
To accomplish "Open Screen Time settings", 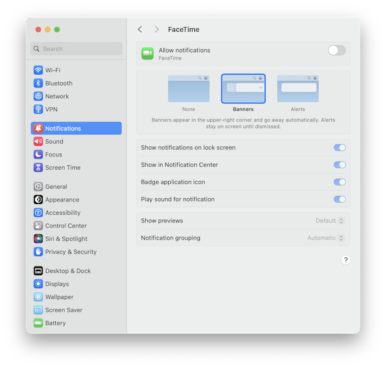I will (x=76, y=167).
